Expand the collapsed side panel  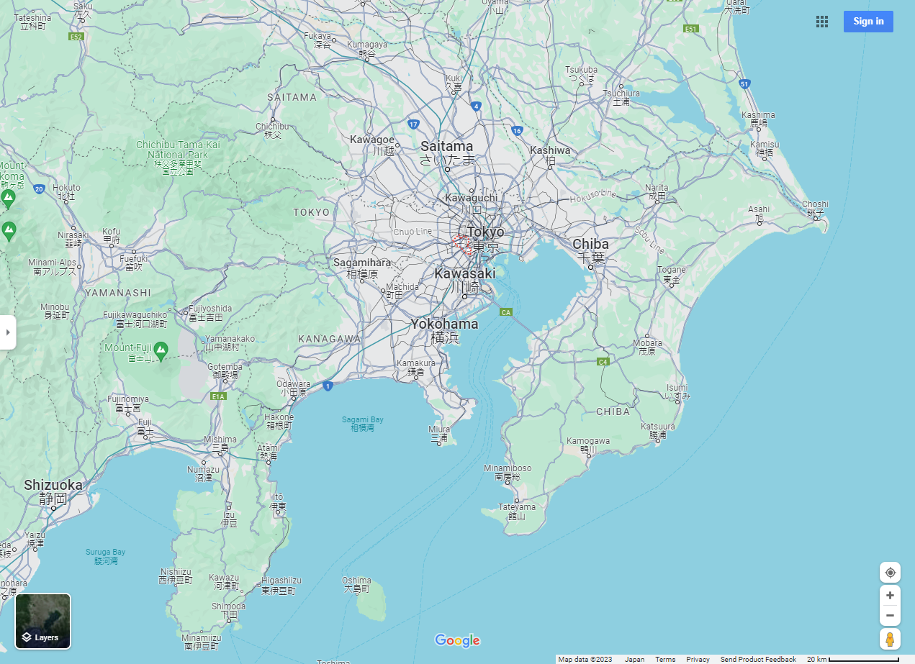(8, 332)
